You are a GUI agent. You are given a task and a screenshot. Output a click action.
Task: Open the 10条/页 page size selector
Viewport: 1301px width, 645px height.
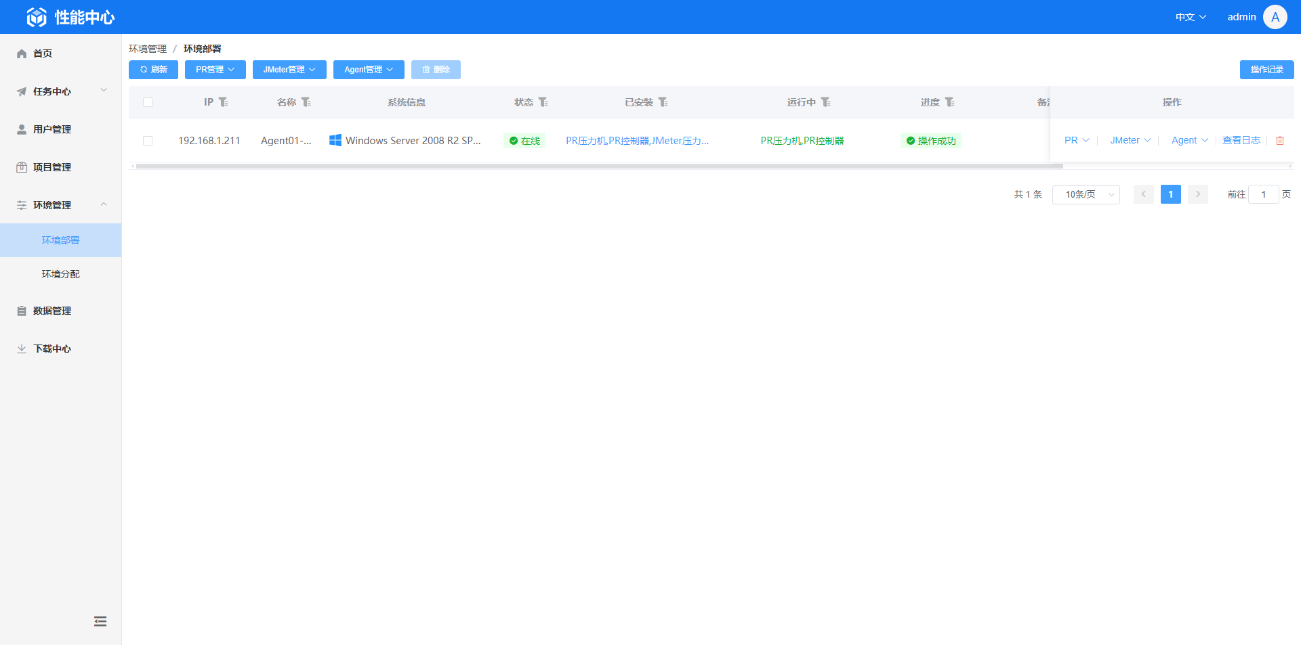pyautogui.click(x=1086, y=195)
